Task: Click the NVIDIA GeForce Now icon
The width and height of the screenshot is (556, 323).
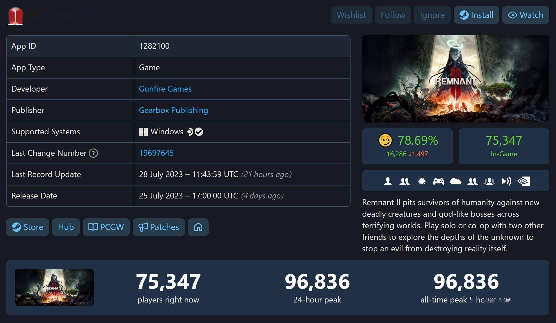Action: pyautogui.click(x=523, y=181)
